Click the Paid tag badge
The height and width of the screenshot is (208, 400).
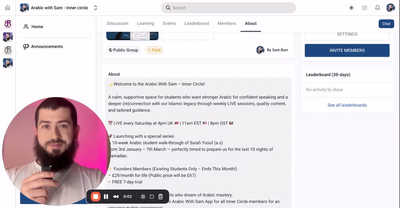tap(154, 50)
